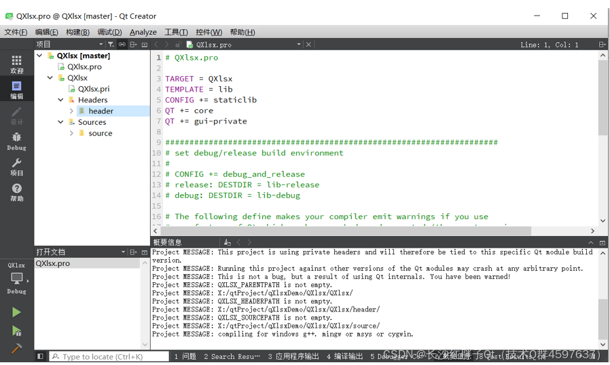Click the filter tree funnel icon
Image resolution: width=610 pixels, height=365 pixels.
111,44
